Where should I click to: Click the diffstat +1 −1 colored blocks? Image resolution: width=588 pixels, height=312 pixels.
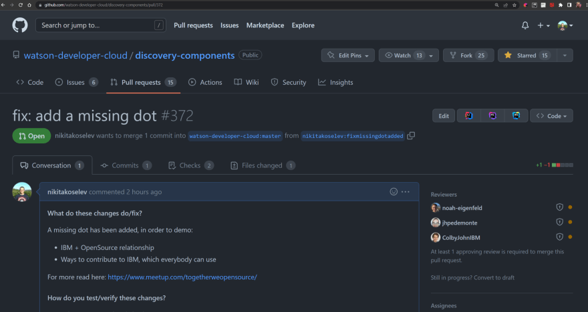562,165
